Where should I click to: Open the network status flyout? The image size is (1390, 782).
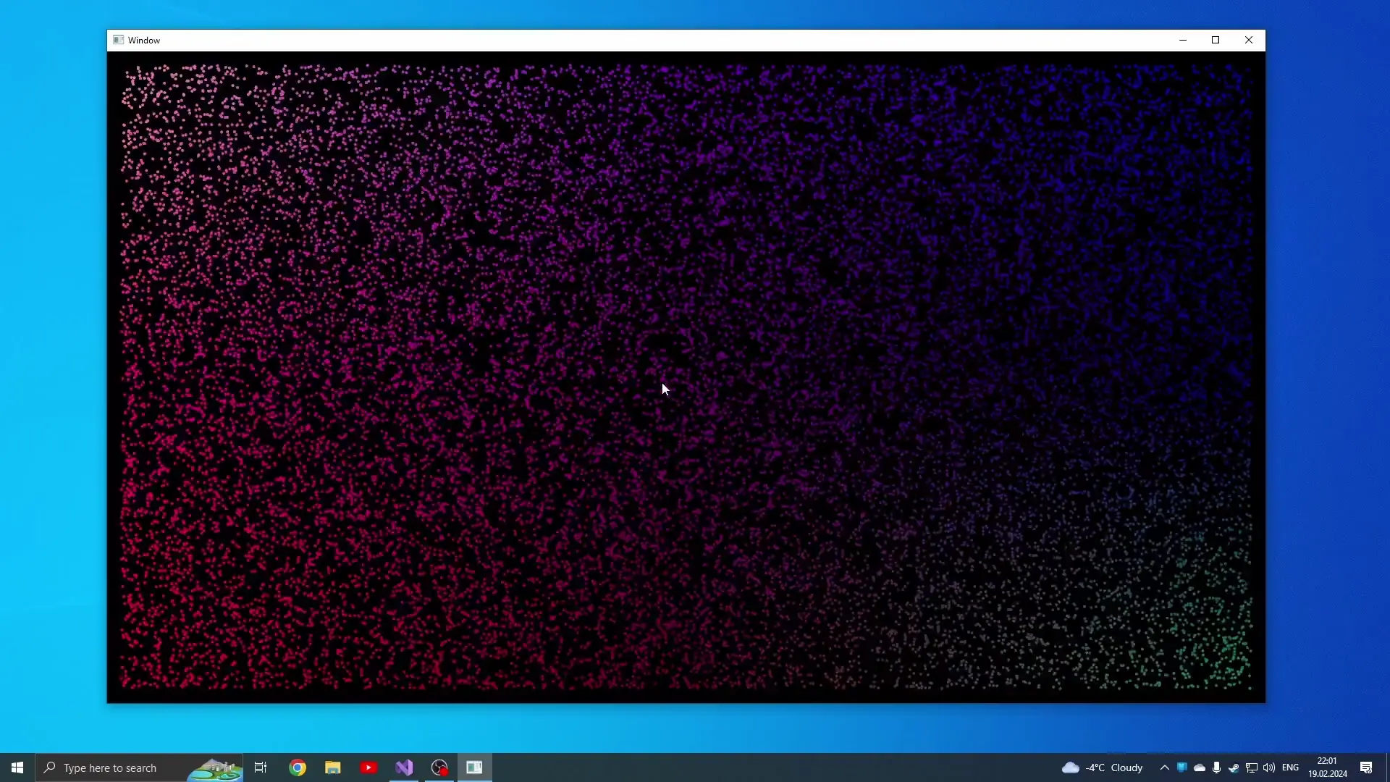click(x=1252, y=768)
